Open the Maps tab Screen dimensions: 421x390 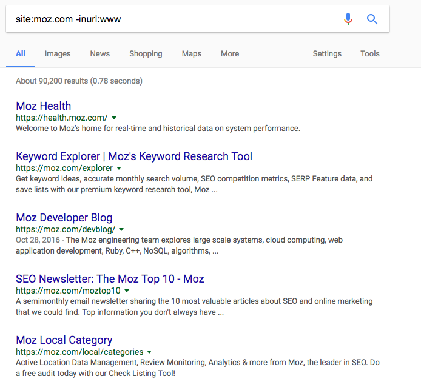192,54
